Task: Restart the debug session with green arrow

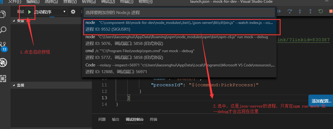Action: [x=321, y=11]
